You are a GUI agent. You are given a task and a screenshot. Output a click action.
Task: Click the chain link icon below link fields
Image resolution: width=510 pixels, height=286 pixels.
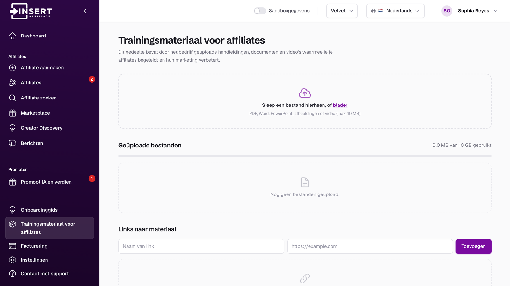coord(305,278)
